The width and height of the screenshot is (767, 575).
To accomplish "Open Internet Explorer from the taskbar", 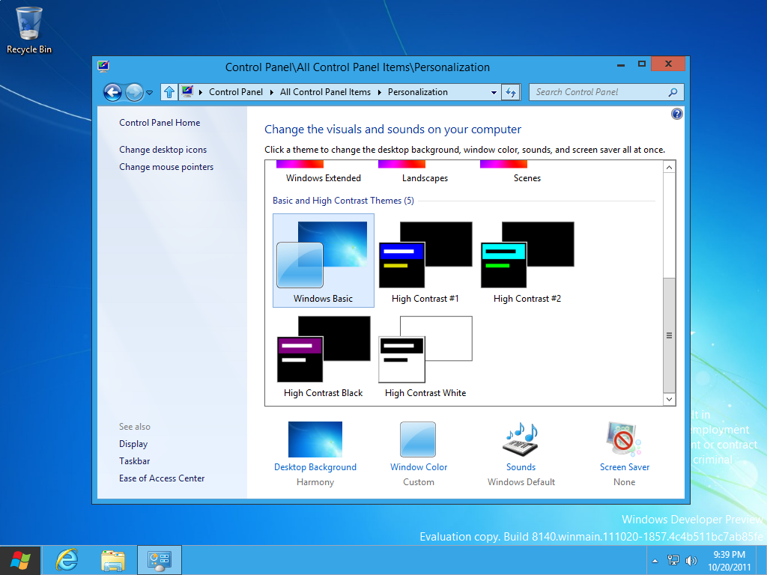I will click(x=67, y=560).
